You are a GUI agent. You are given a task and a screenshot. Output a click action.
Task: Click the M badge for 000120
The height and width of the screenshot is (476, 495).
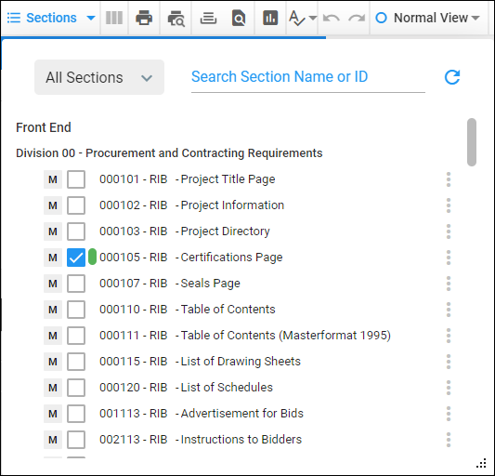tap(53, 388)
